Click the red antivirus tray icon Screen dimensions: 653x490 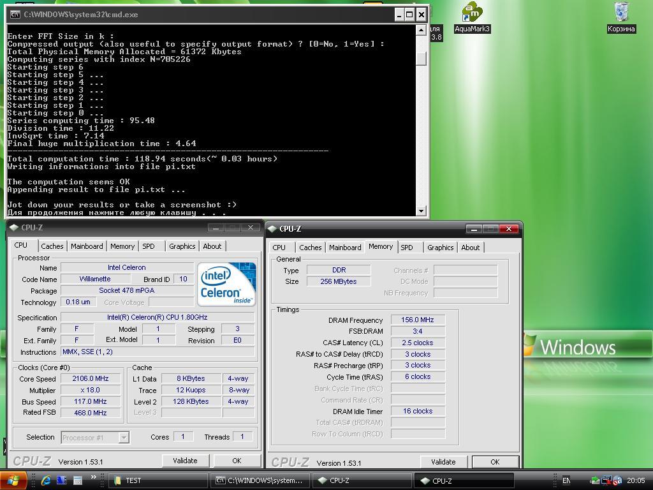pyautogui.click(x=617, y=480)
